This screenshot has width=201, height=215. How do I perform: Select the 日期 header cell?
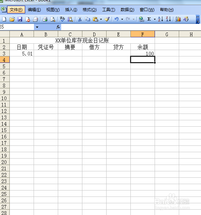click(x=22, y=47)
